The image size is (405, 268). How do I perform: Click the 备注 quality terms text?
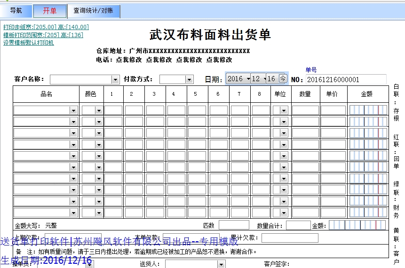[x=136, y=252]
